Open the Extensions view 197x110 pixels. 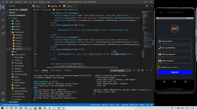(3, 33)
